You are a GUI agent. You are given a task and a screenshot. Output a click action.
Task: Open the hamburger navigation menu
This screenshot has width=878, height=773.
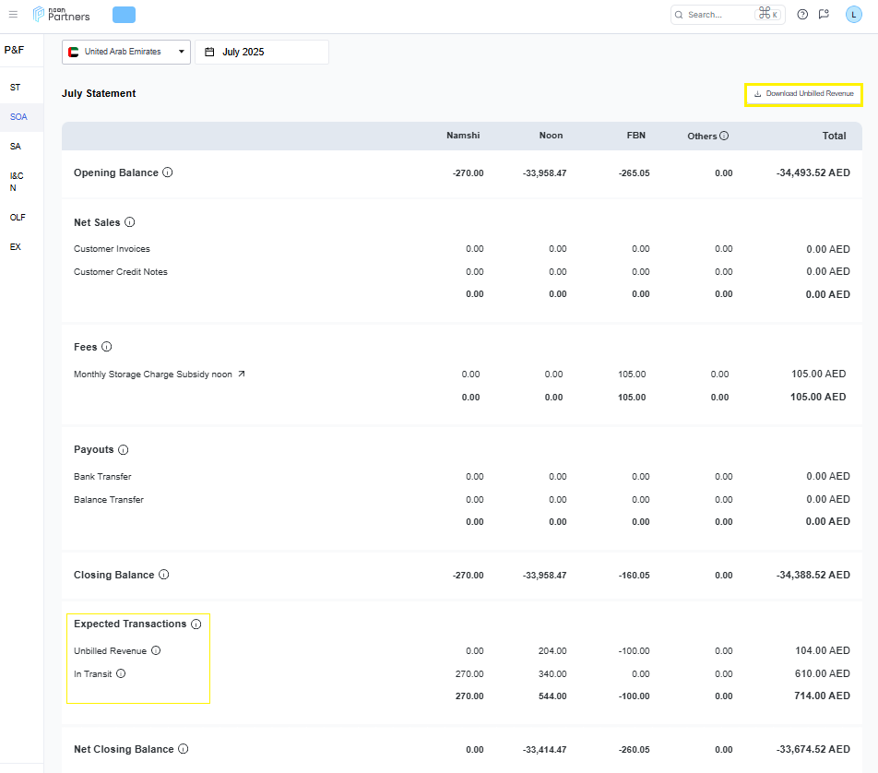pyautogui.click(x=14, y=15)
